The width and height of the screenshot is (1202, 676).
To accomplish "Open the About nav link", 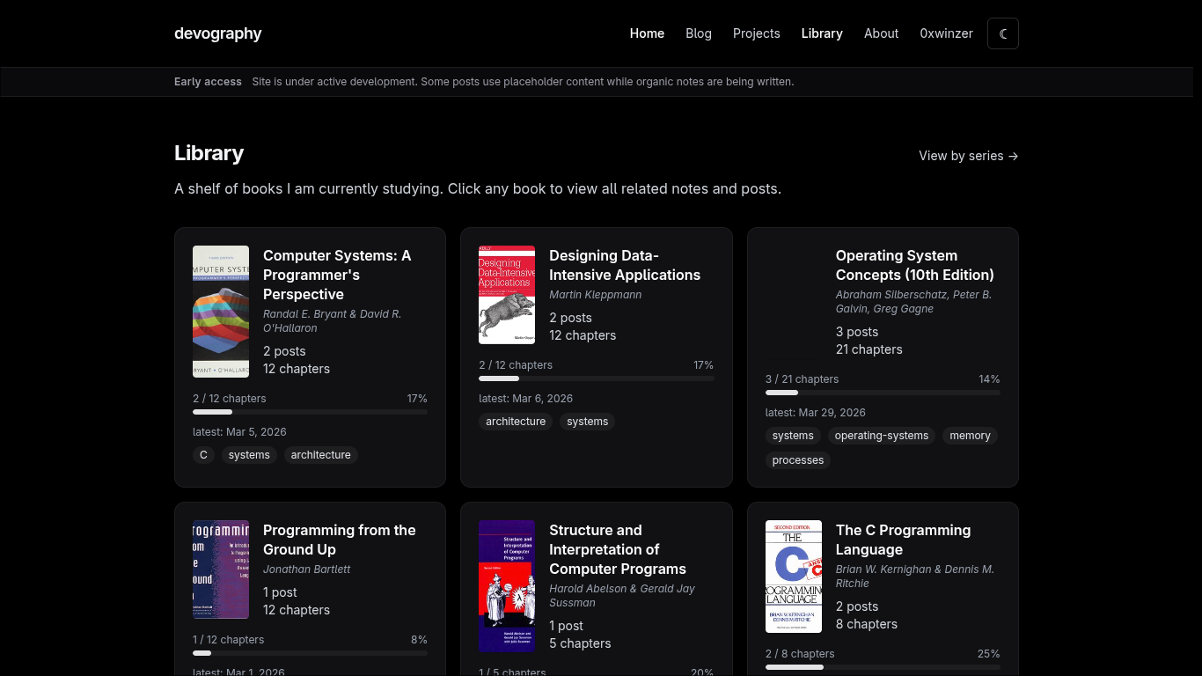I will tap(881, 33).
